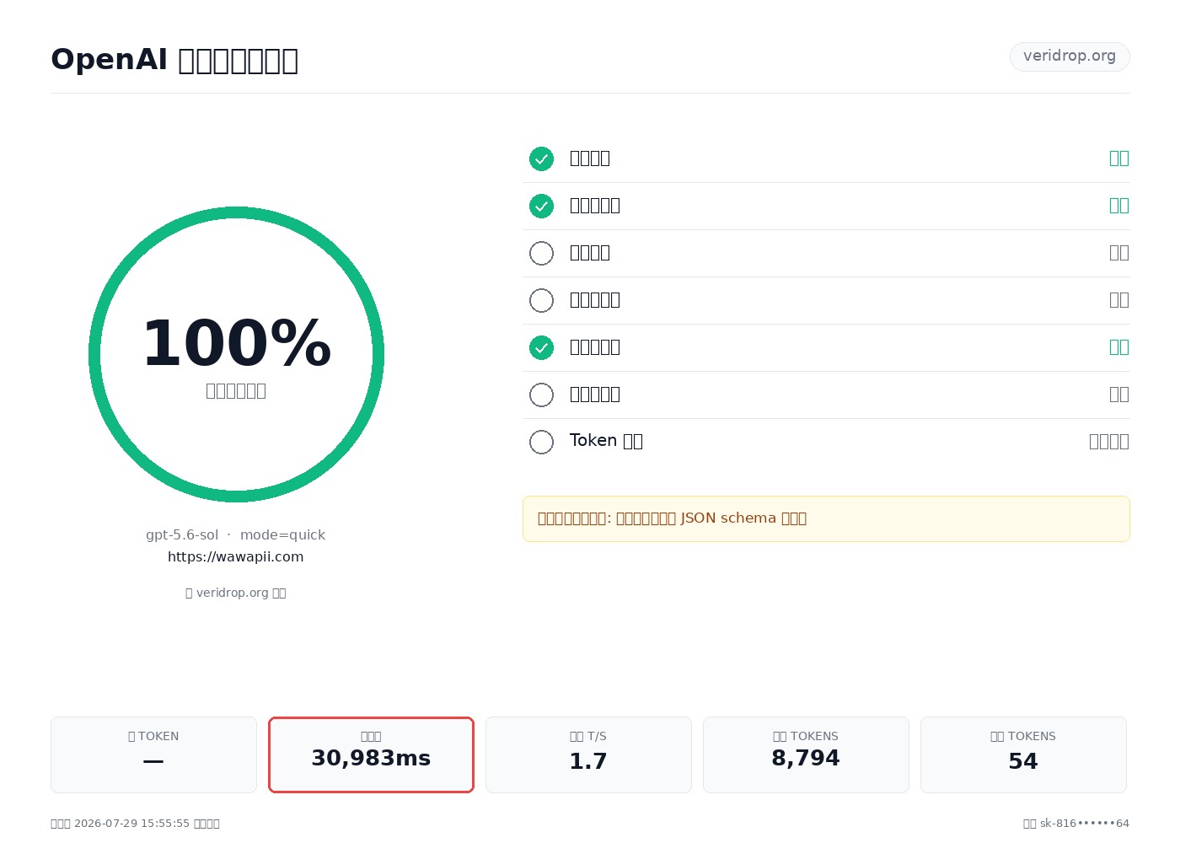Image resolution: width=1180 pixels, height=843 pixels.
Task: Click the empty circle icon in the sixth checklist row
Action: point(541,395)
